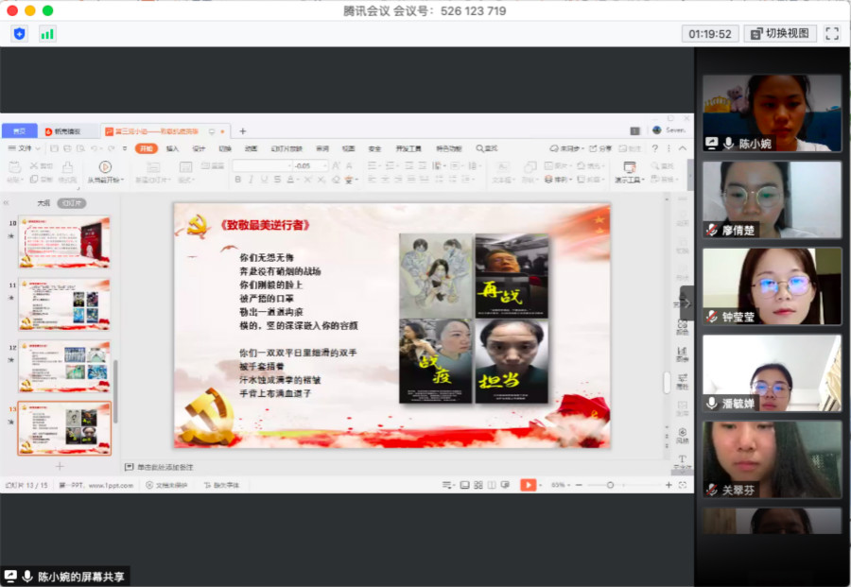The height and width of the screenshot is (587, 851).
Task: Click the 从当前开始 play-from-current icon
Action: pyautogui.click(x=105, y=167)
